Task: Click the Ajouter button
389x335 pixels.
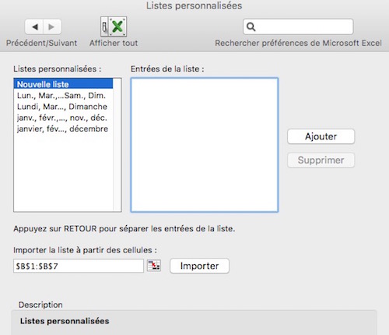Action: coord(321,136)
